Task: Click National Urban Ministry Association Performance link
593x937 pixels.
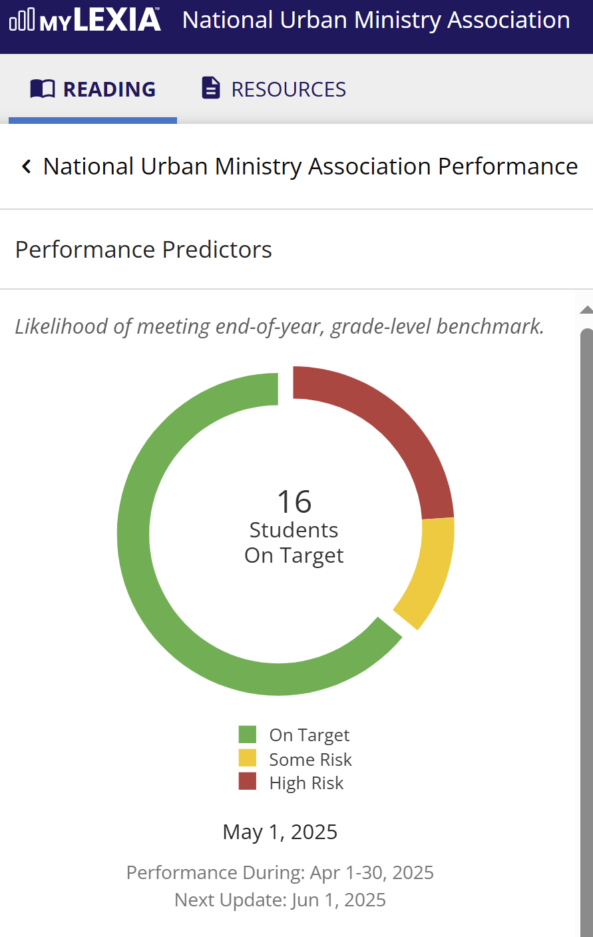Action: pos(310,166)
